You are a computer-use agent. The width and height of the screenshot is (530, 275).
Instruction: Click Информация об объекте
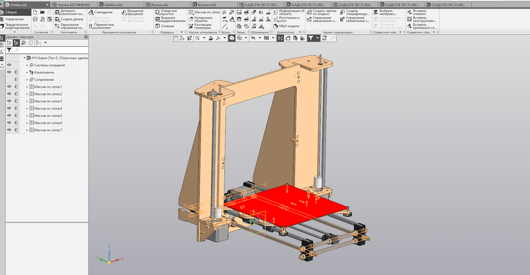[288, 12]
